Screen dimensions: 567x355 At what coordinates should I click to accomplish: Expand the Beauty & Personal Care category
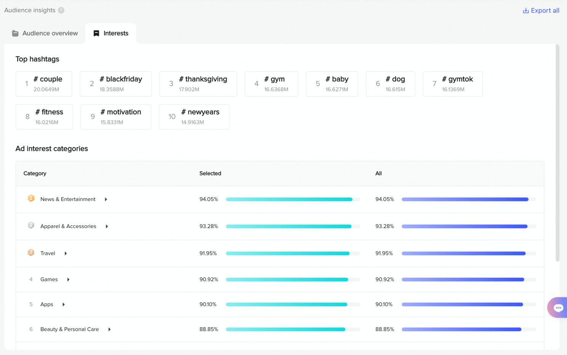109,329
